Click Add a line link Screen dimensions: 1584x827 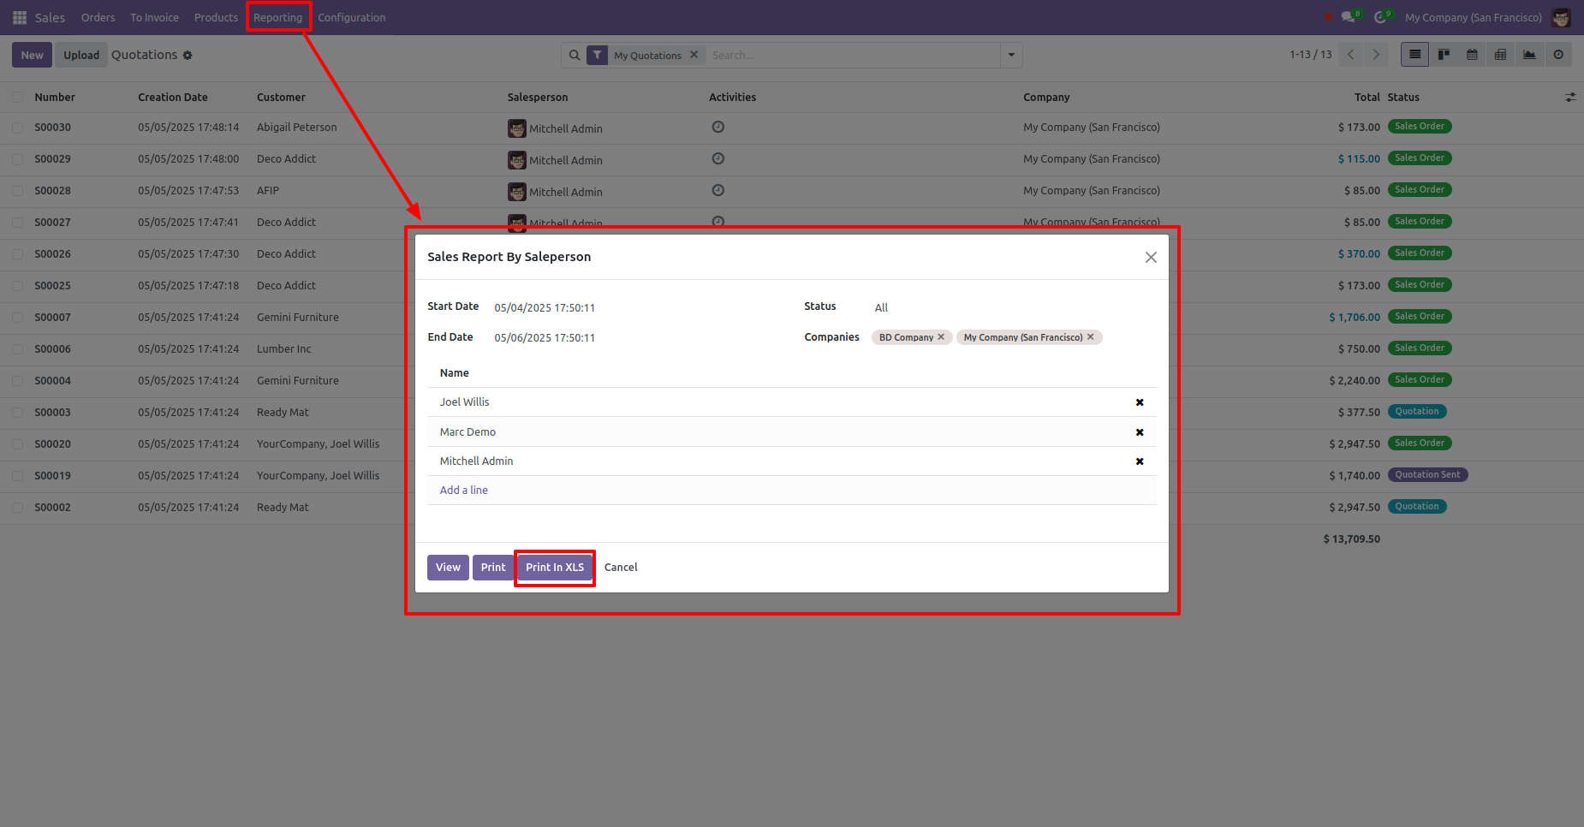pos(463,491)
